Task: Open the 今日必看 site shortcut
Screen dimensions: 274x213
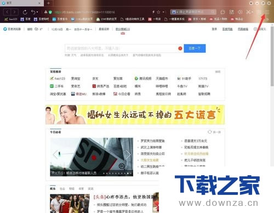Action: point(122,94)
